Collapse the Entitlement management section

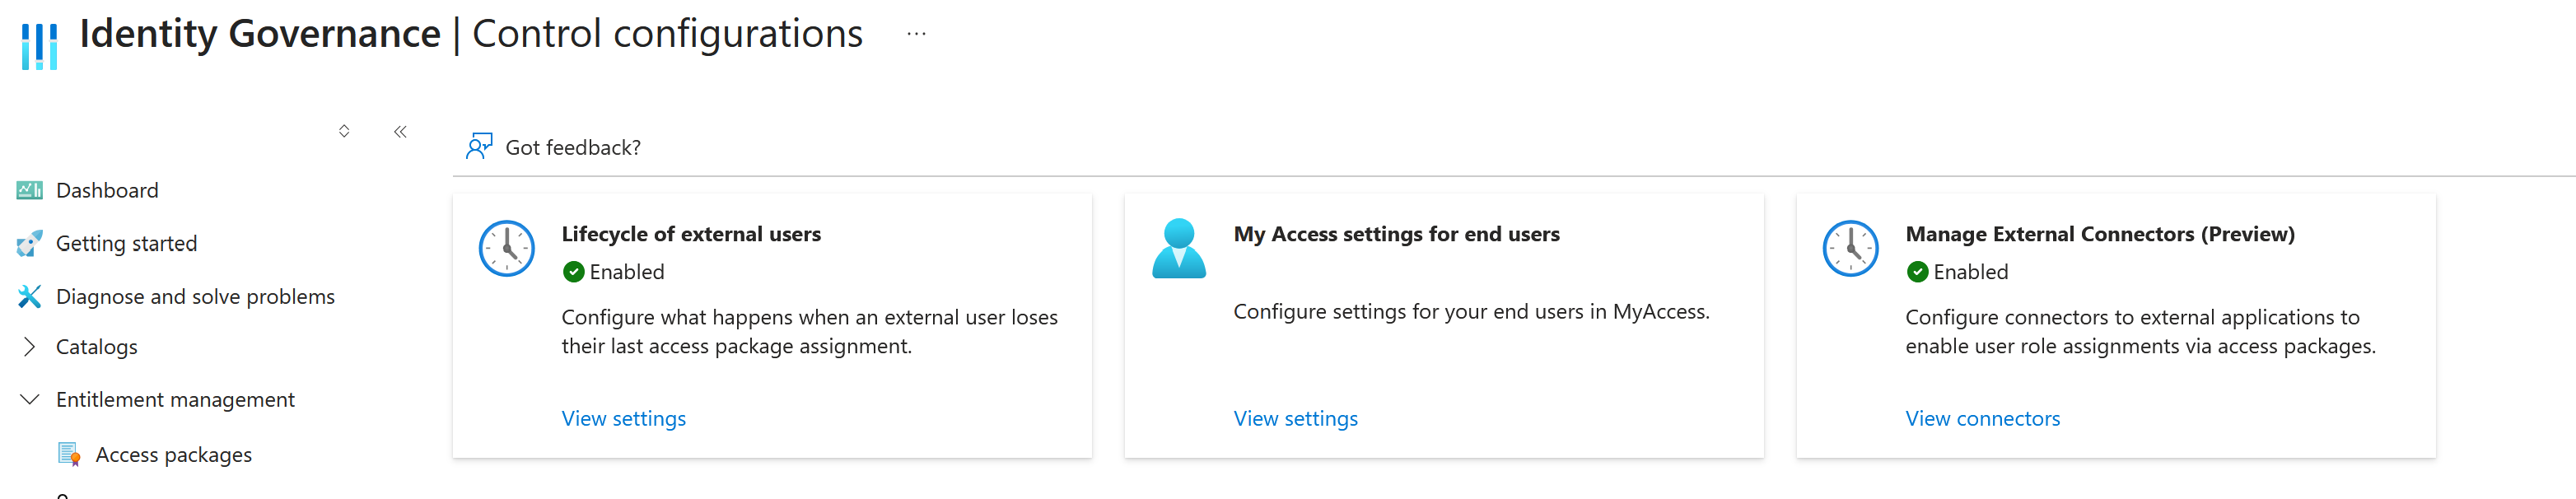[x=29, y=399]
